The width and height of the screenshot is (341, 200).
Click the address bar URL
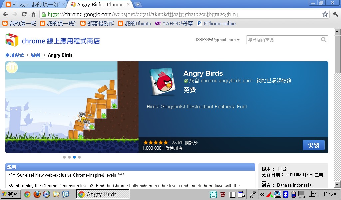[x=143, y=14]
